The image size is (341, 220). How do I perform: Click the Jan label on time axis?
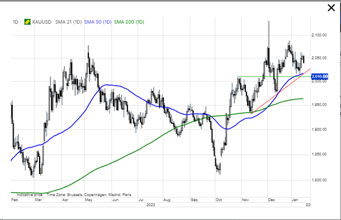pyautogui.click(x=295, y=200)
